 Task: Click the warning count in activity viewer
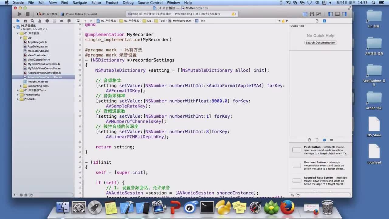[234, 14]
